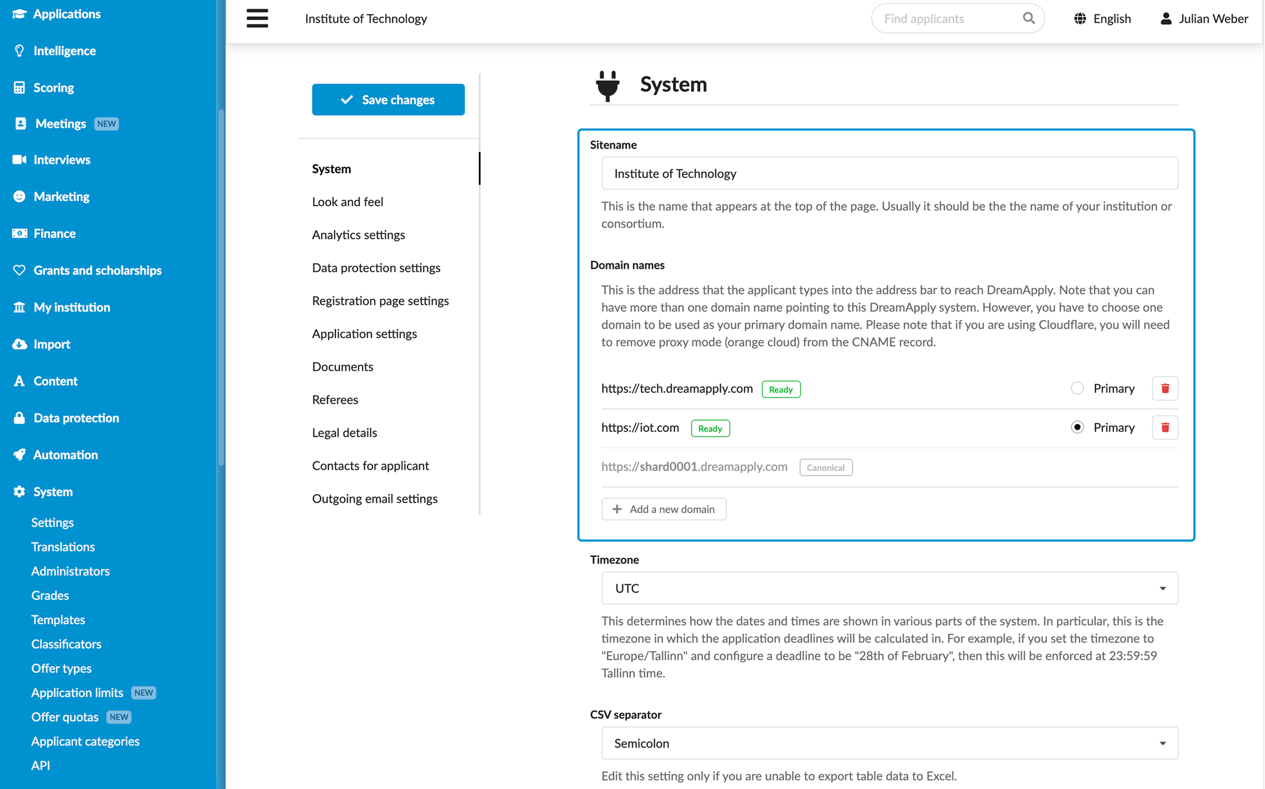Open Julian Weber account menu
The image size is (1265, 789).
pyautogui.click(x=1204, y=19)
